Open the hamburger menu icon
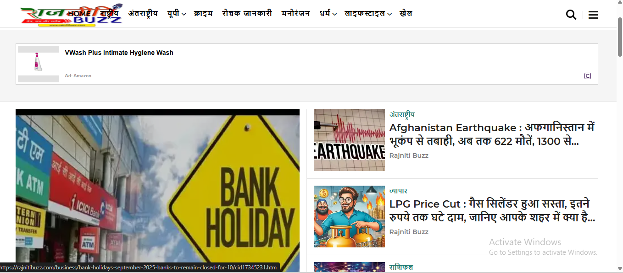Image resolution: width=623 pixels, height=273 pixels. point(593,15)
